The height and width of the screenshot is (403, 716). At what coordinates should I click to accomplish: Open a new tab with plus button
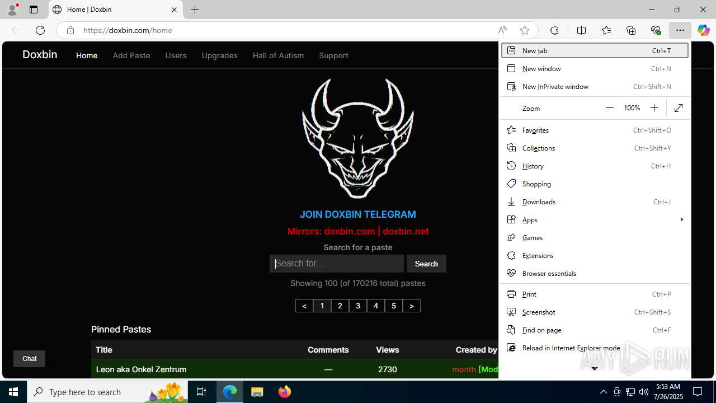click(195, 10)
